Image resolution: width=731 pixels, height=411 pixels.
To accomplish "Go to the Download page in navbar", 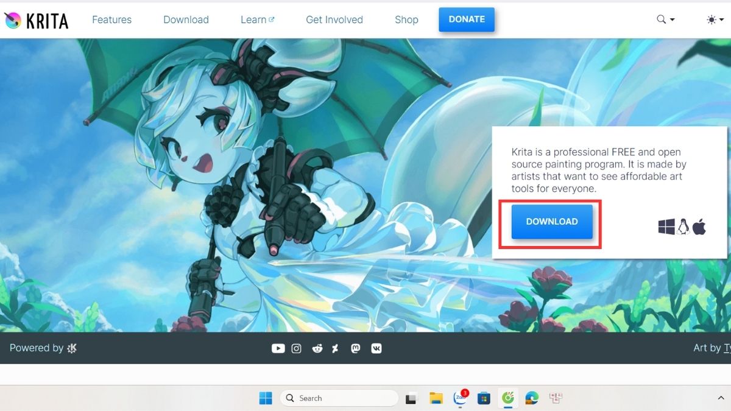I will pyautogui.click(x=186, y=19).
